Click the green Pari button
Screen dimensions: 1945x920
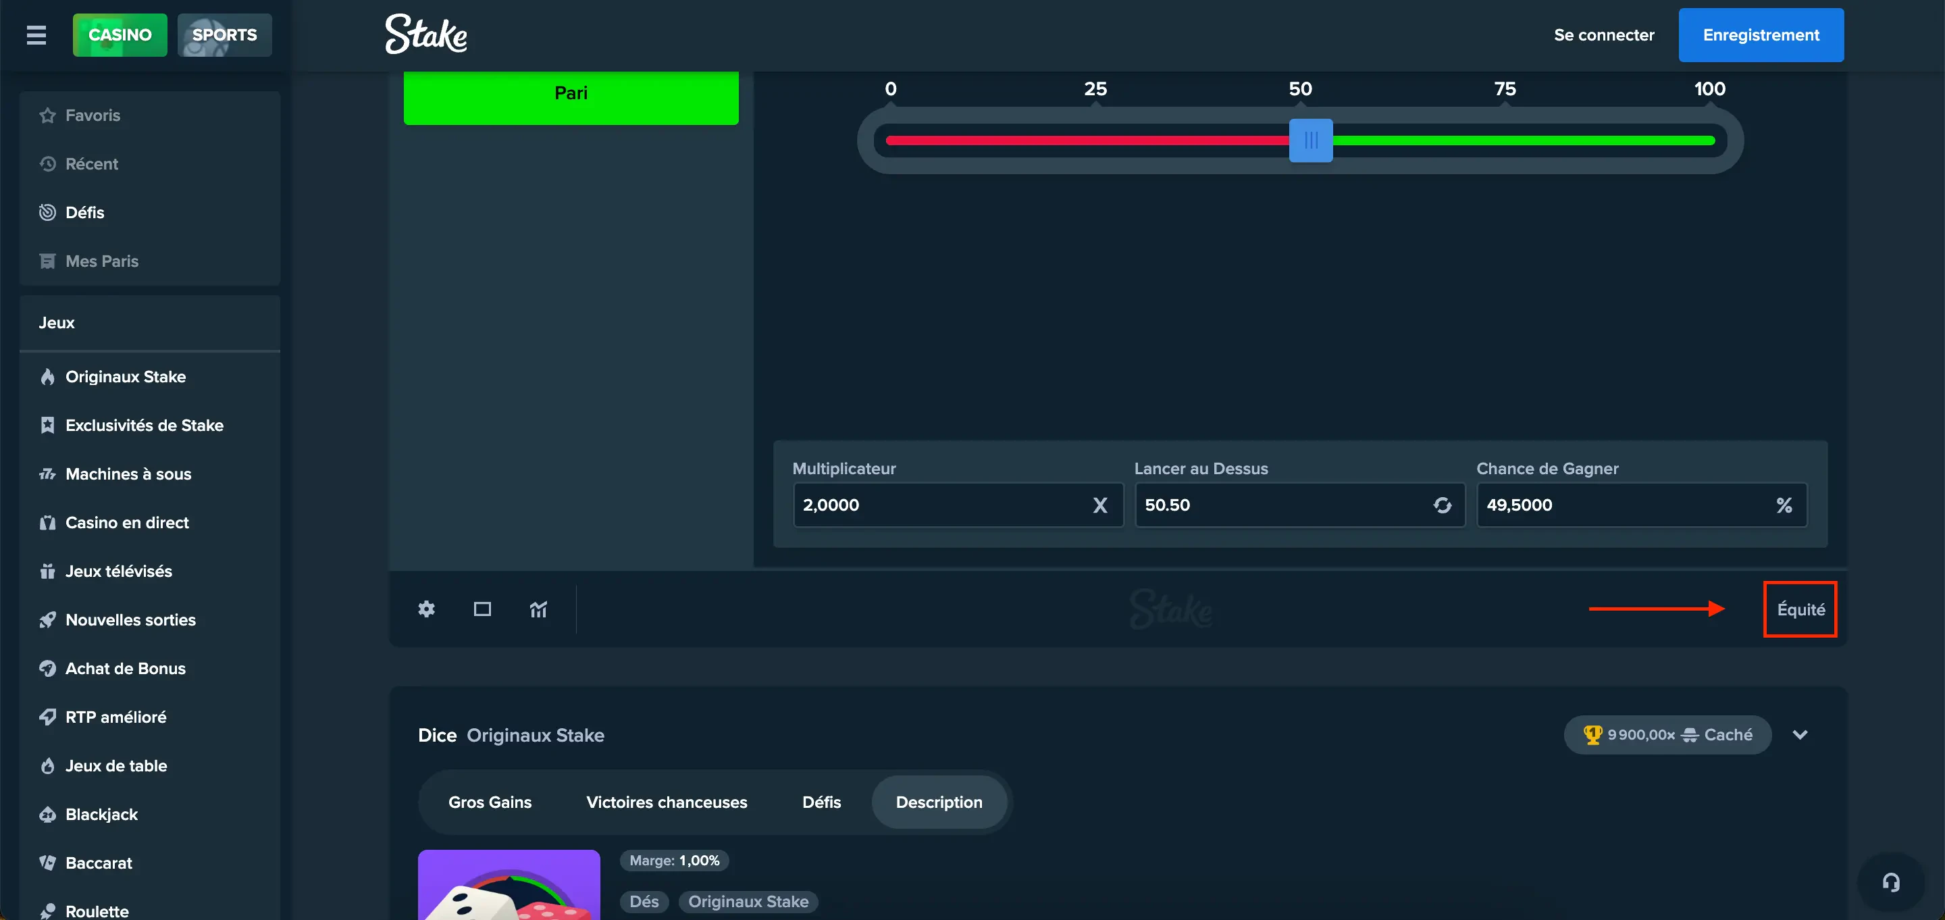(x=571, y=97)
